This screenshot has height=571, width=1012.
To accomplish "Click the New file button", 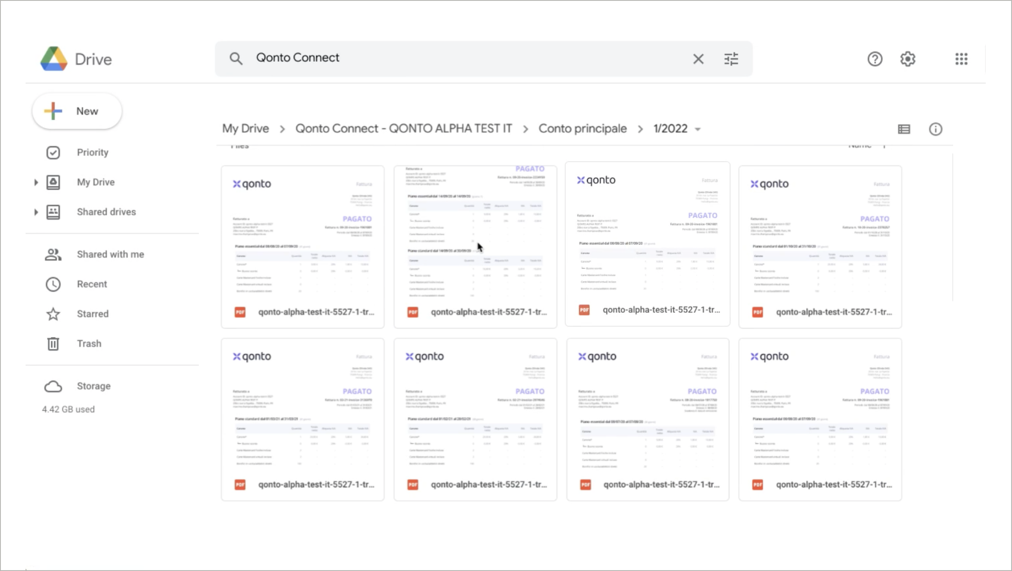I will [x=76, y=111].
